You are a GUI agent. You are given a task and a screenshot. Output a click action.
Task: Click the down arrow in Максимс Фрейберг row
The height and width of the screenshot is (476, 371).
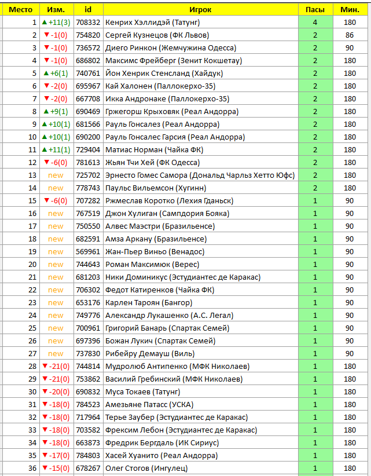pos(46,60)
